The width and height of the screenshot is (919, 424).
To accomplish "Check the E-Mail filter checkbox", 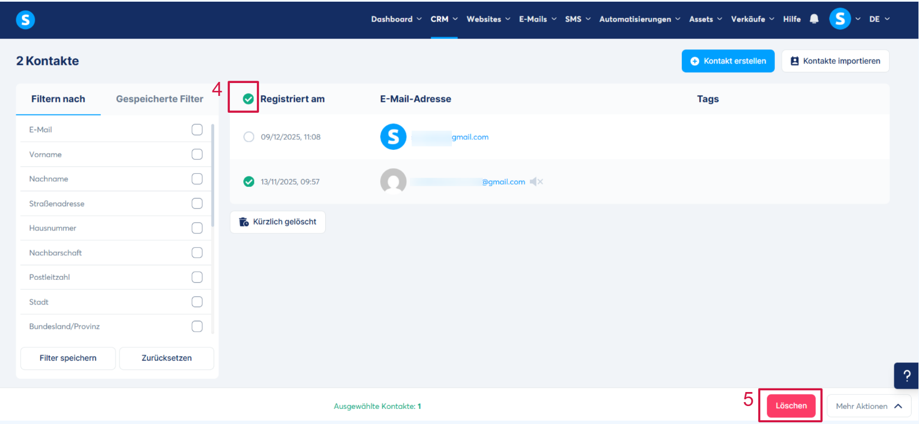I will pos(197,130).
